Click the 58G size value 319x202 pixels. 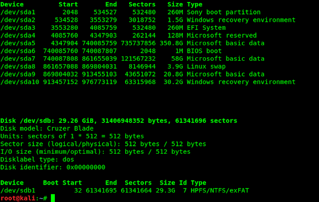click(x=177, y=59)
